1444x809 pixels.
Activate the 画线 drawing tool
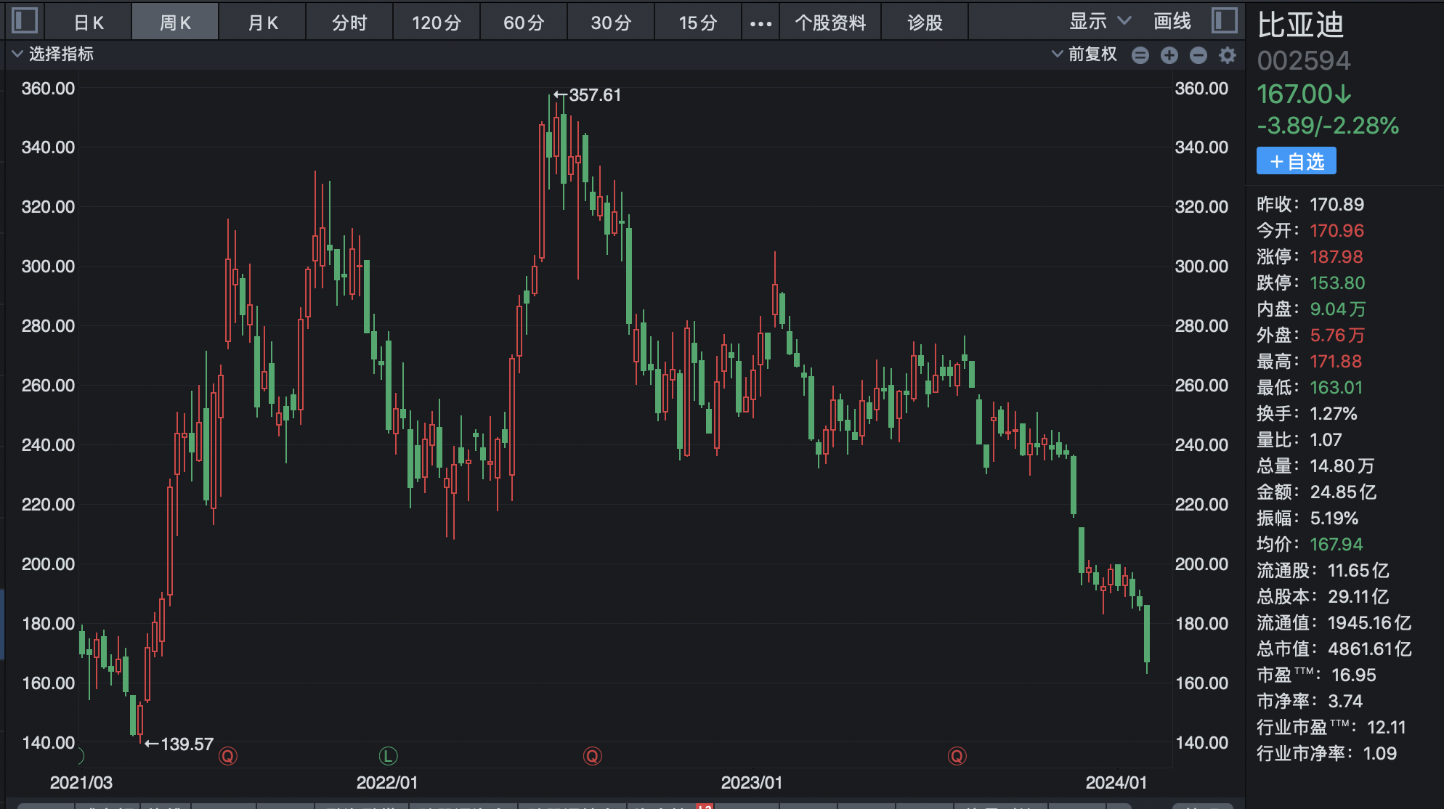point(1172,22)
